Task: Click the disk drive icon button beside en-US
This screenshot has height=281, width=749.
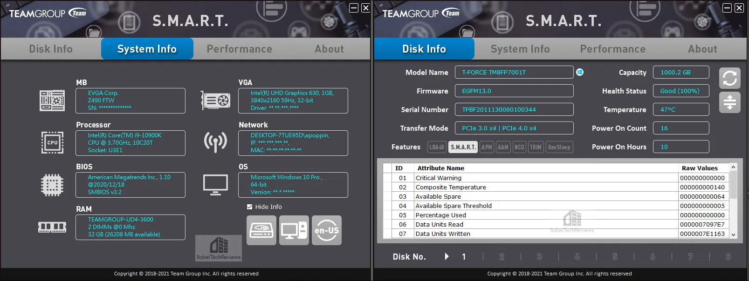Action: [261, 230]
